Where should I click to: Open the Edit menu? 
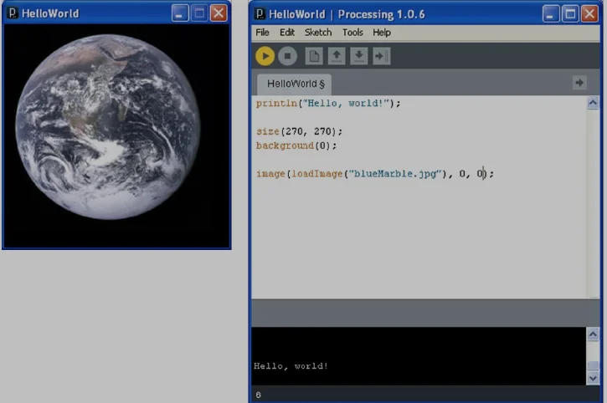click(x=287, y=33)
